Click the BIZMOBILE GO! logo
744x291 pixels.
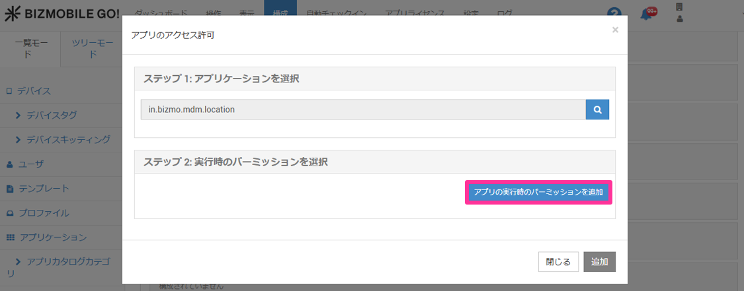[62, 13]
